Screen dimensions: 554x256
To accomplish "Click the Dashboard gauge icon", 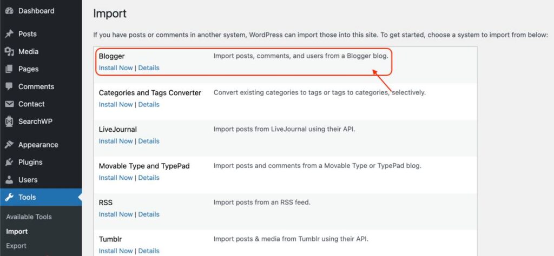I will 9,11.
